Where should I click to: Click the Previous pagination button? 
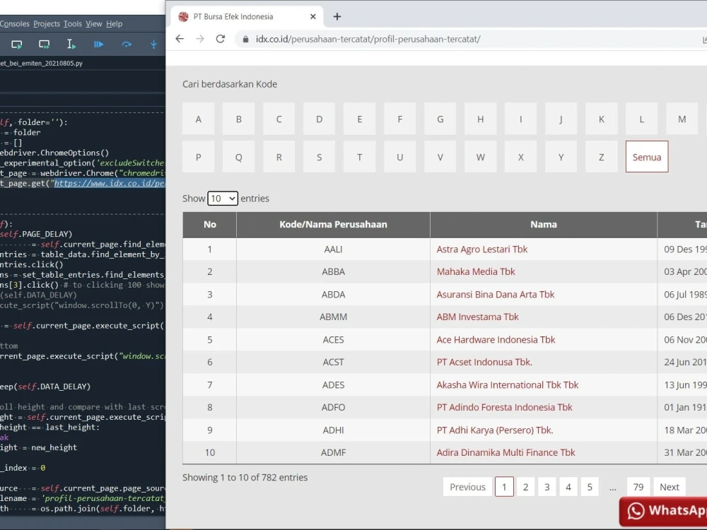click(x=467, y=487)
